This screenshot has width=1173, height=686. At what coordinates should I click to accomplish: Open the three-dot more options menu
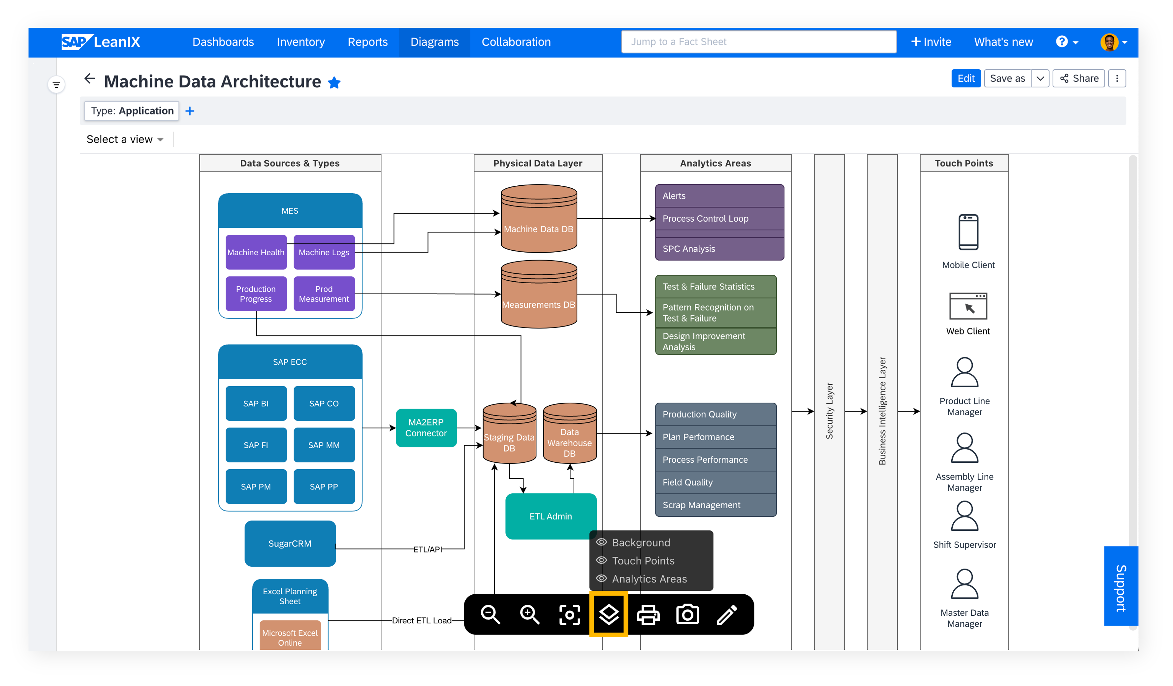pos(1117,78)
